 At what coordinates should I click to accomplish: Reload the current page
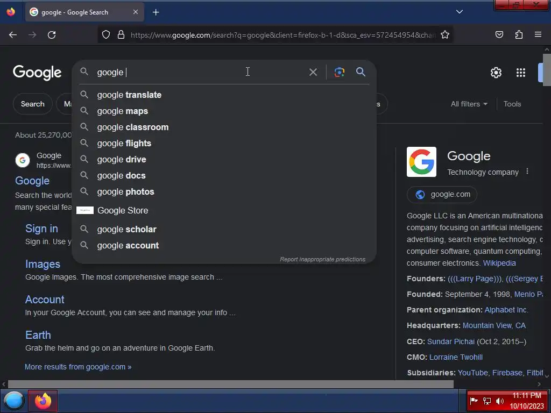[x=52, y=35]
